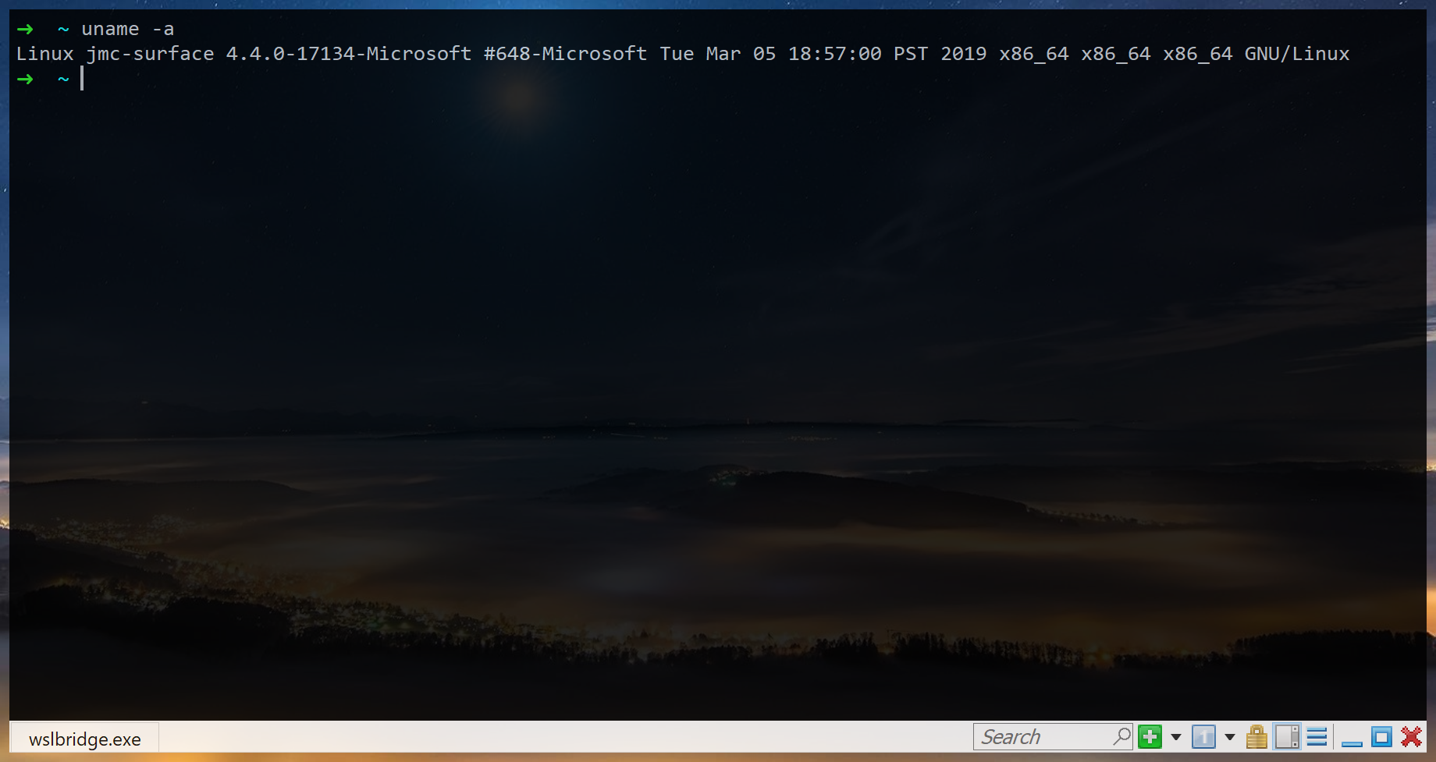The width and height of the screenshot is (1436, 762).
Task: Toggle the maximize/restore window control
Action: [x=1381, y=736]
